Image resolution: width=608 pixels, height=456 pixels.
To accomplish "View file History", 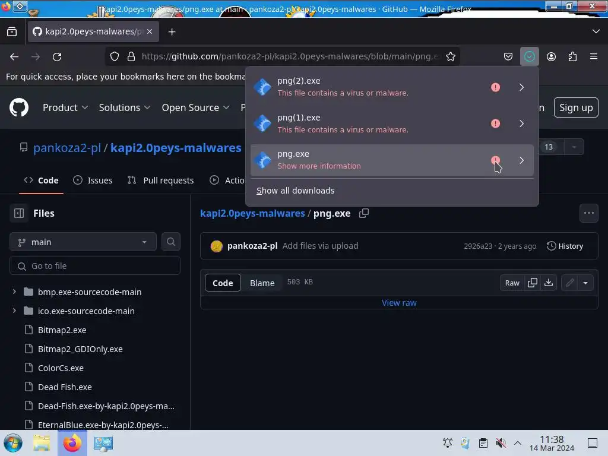I will [x=565, y=246].
